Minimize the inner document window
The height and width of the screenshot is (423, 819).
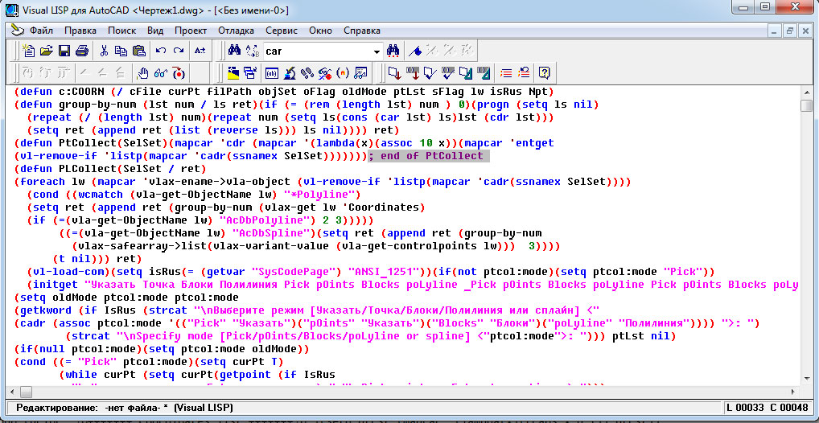coord(776,31)
